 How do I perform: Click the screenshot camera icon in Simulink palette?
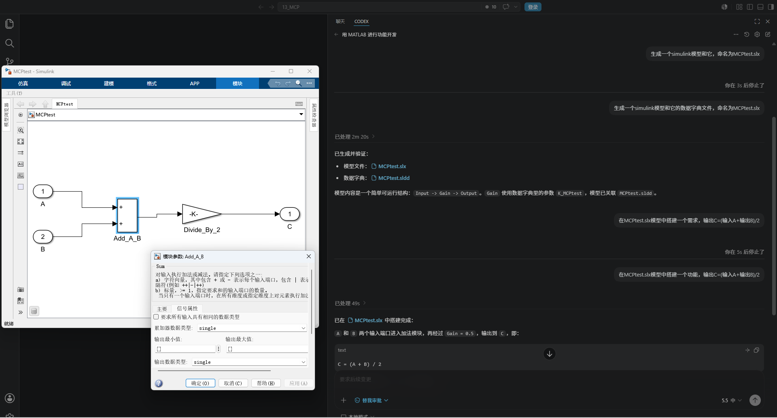point(21,289)
